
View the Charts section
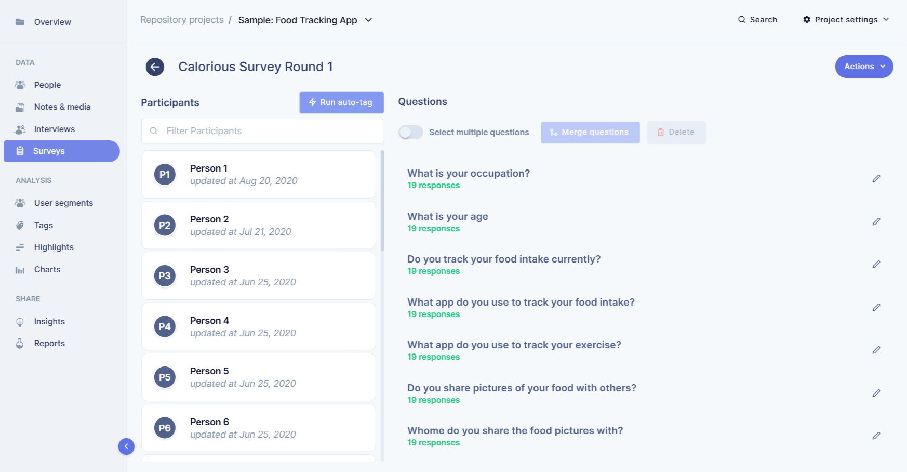click(47, 269)
